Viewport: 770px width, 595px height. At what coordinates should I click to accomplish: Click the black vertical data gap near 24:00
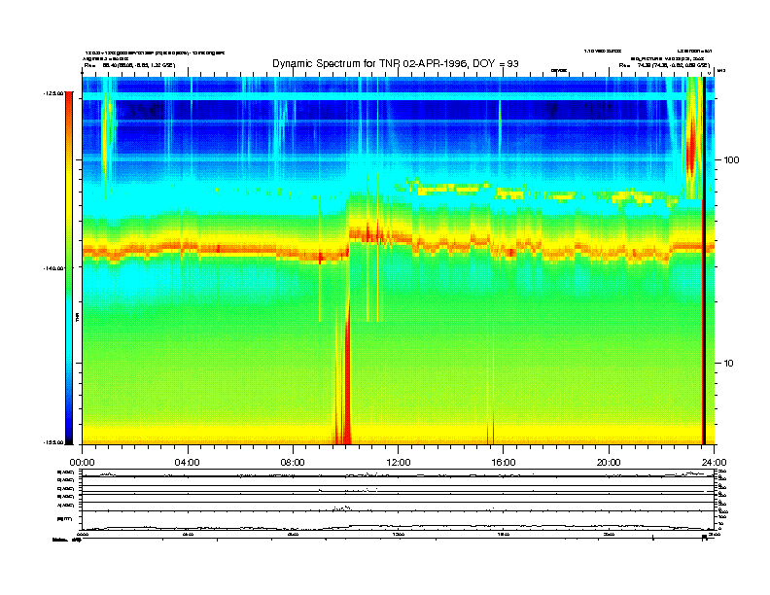coord(704,261)
